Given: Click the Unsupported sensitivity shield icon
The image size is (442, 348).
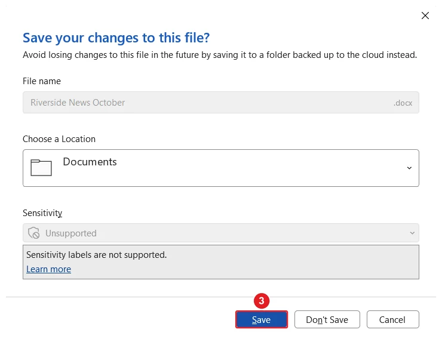Looking at the screenshot, I should click(34, 233).
